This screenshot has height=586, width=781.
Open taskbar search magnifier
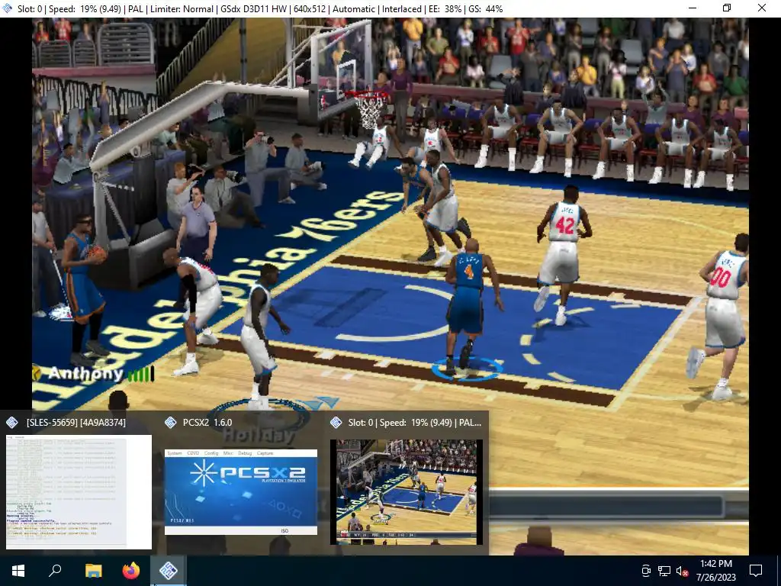(x=55, y=571)
